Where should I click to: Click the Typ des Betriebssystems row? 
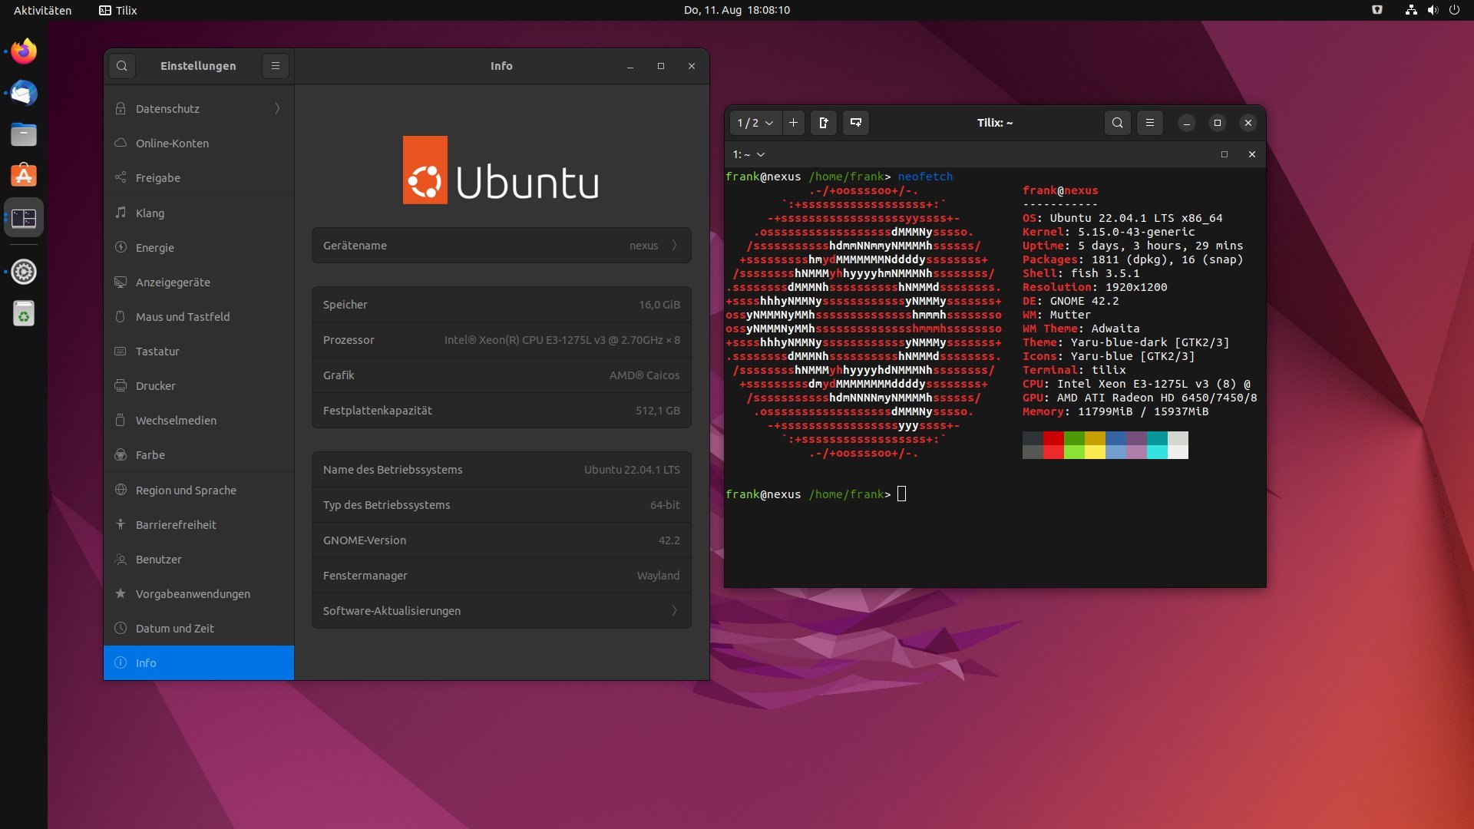(501, 505)
